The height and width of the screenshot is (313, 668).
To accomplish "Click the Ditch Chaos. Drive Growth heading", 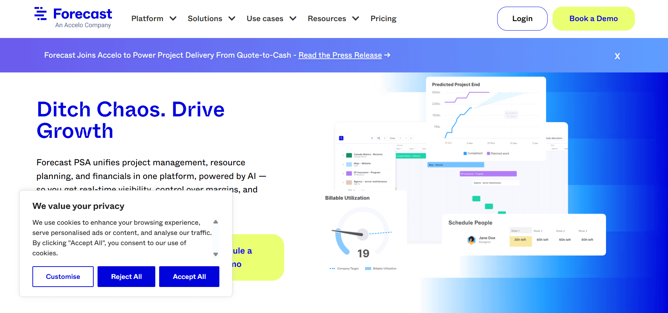I will [x=131, y=120].
